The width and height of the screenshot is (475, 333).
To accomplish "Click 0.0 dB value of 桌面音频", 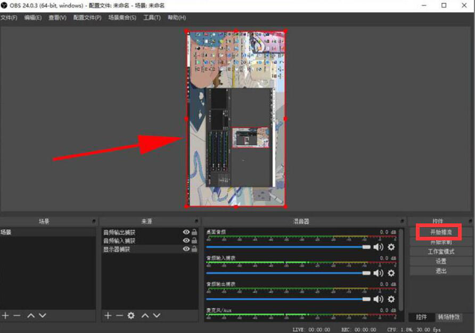I will pyautogui.click(x=388, y=232).
